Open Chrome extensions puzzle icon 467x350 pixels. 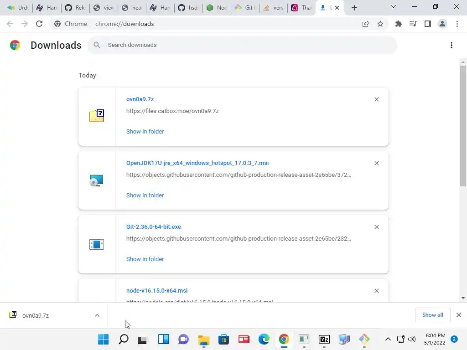click(x=399, y=24)
